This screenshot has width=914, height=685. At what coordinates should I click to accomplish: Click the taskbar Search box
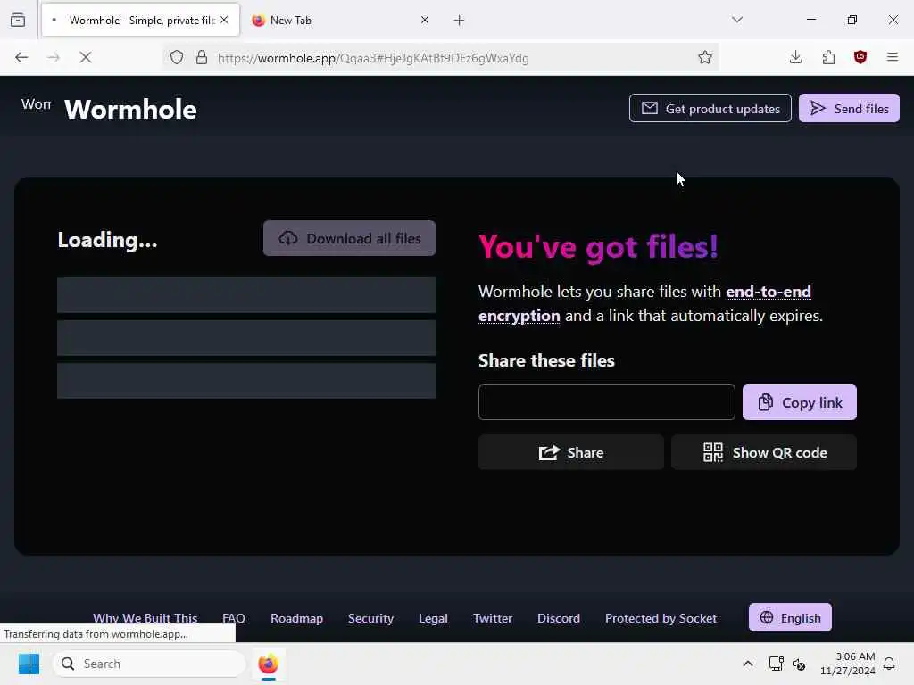pyautogui.click(x=149, y=664)
